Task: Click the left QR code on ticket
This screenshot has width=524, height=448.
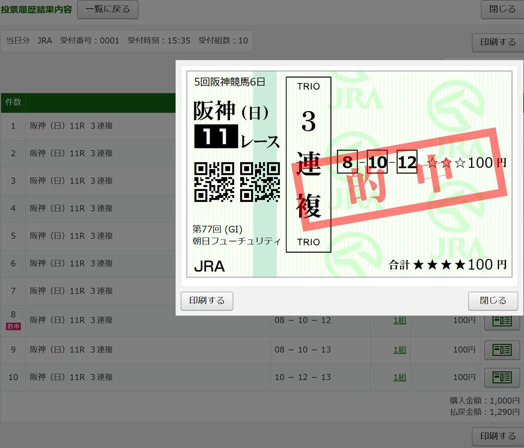Action: (x=214, y=182)
